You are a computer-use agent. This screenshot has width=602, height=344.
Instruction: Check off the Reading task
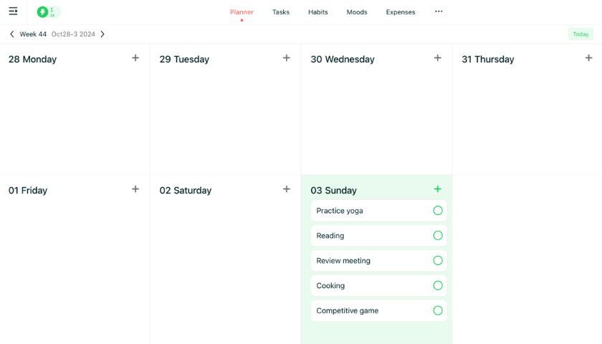tap(438, 236)
